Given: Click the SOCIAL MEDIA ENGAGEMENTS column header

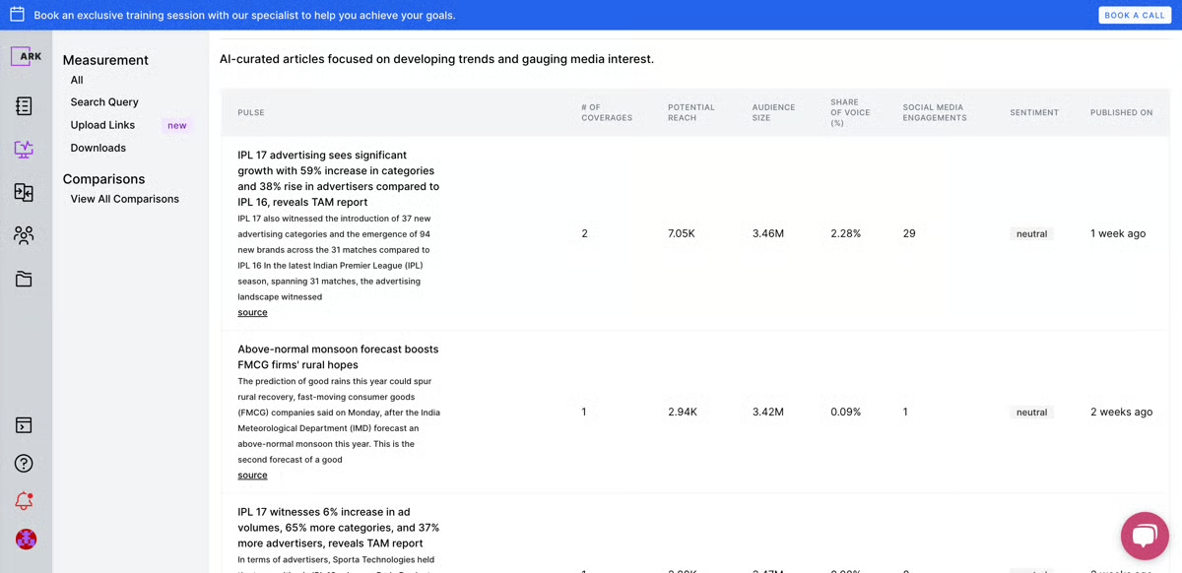Looking at the screenshot, I should coord(935,112).
